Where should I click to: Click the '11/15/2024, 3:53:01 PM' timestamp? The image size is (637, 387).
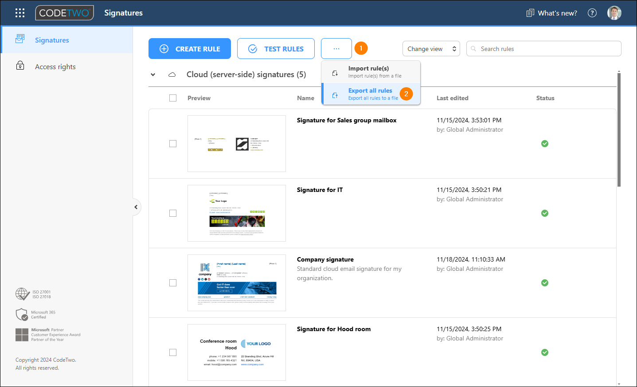(469, 120)
